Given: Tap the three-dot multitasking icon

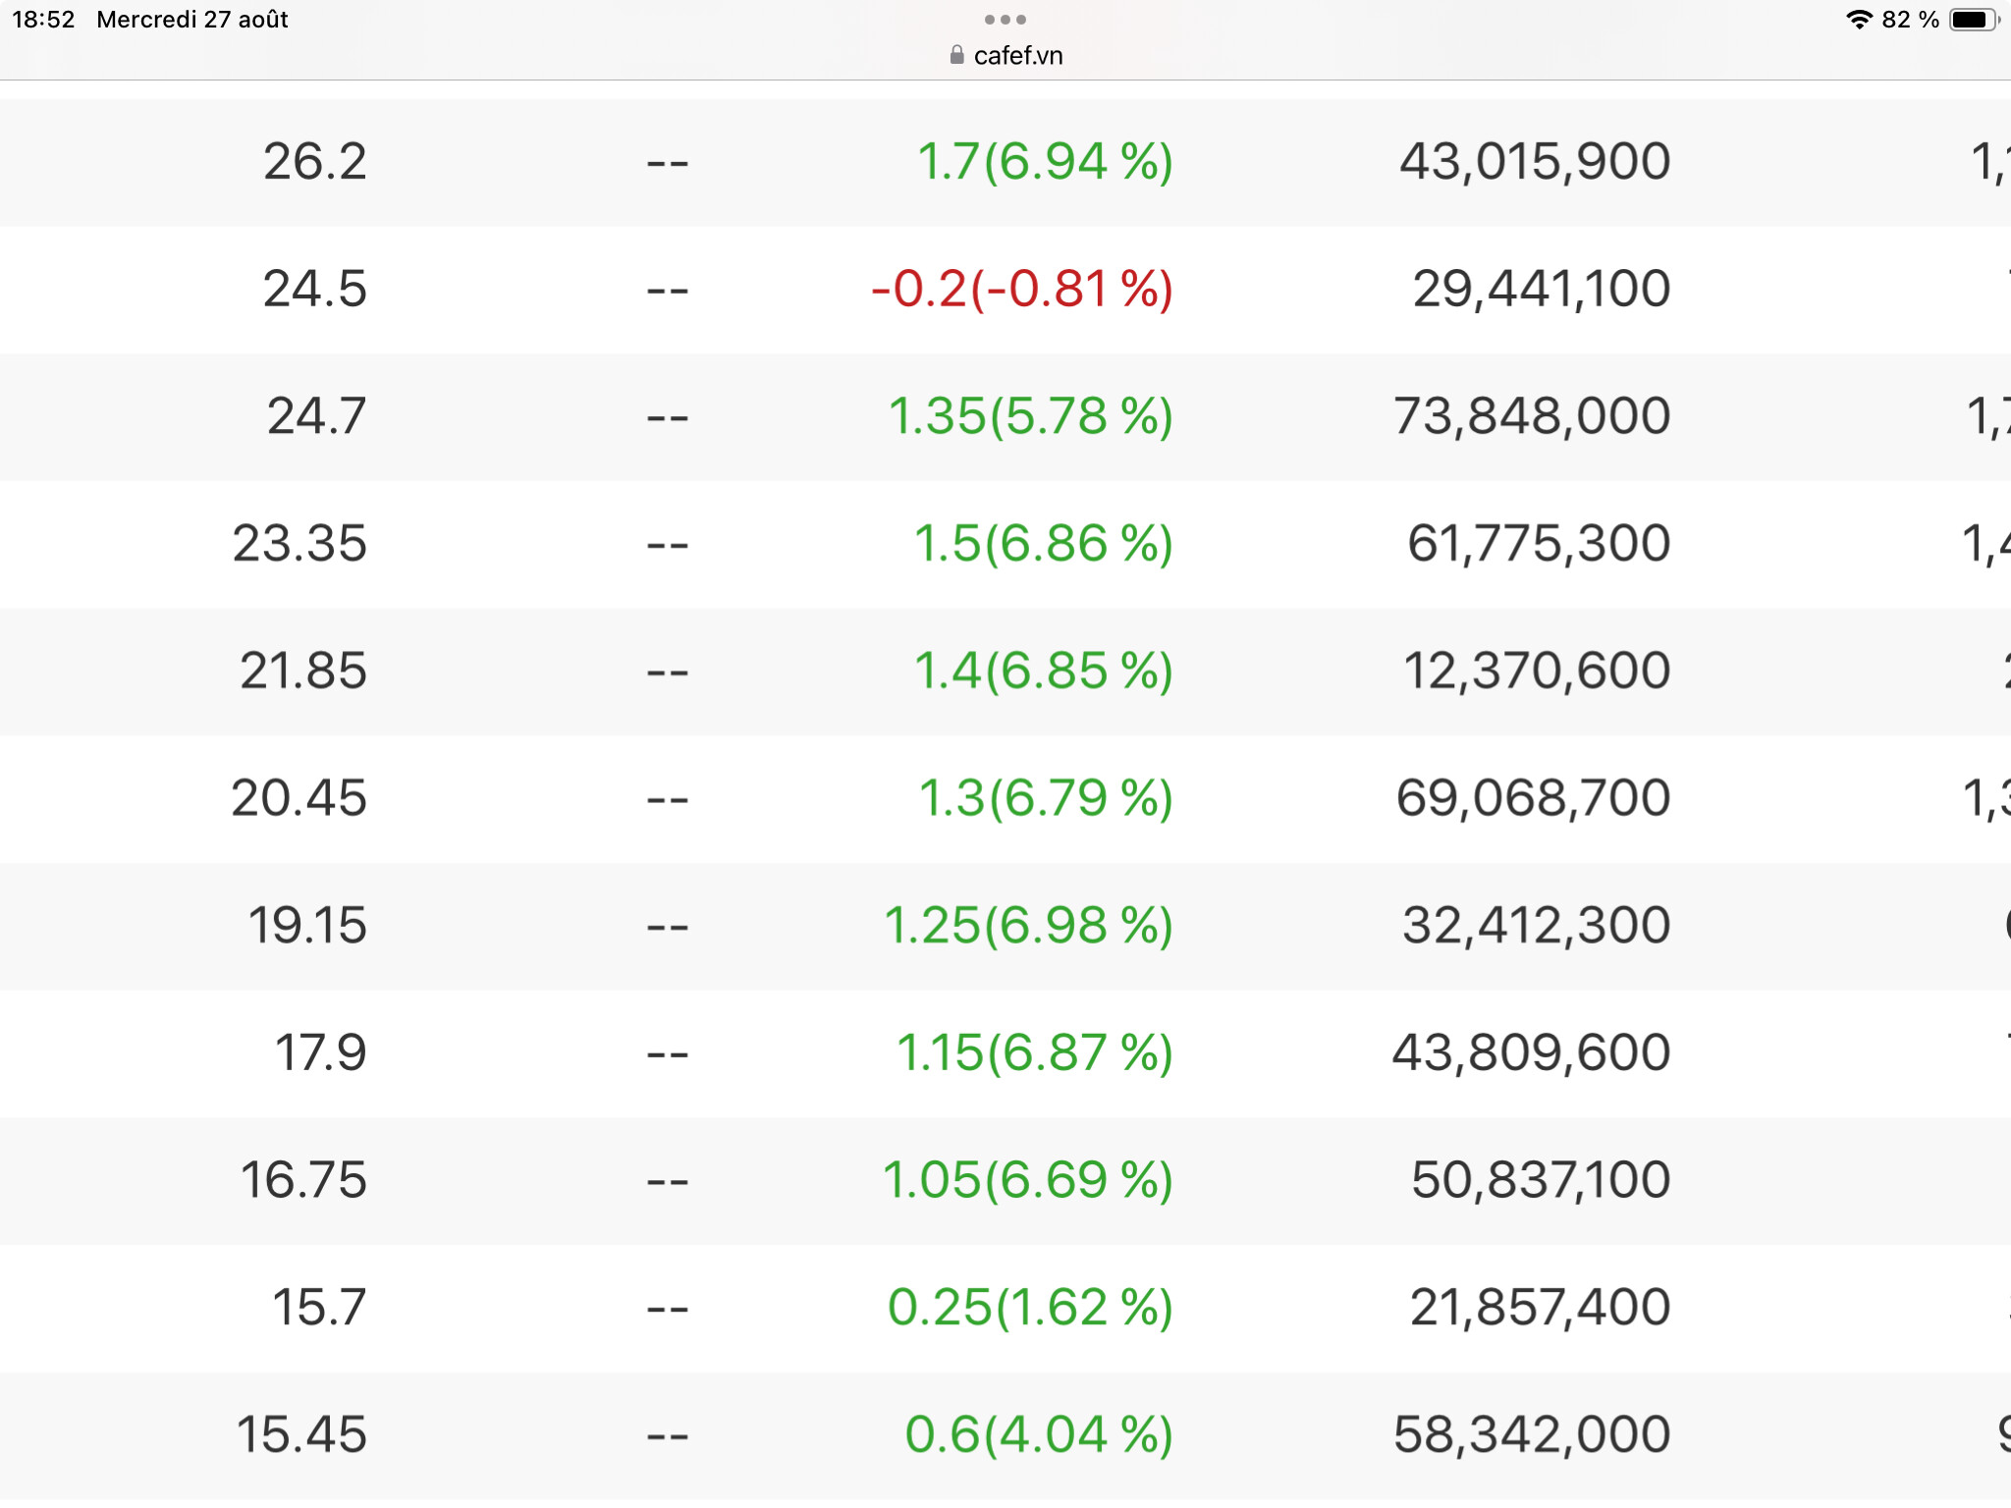Looking at the screenshot, I should tap(1005, 20).
